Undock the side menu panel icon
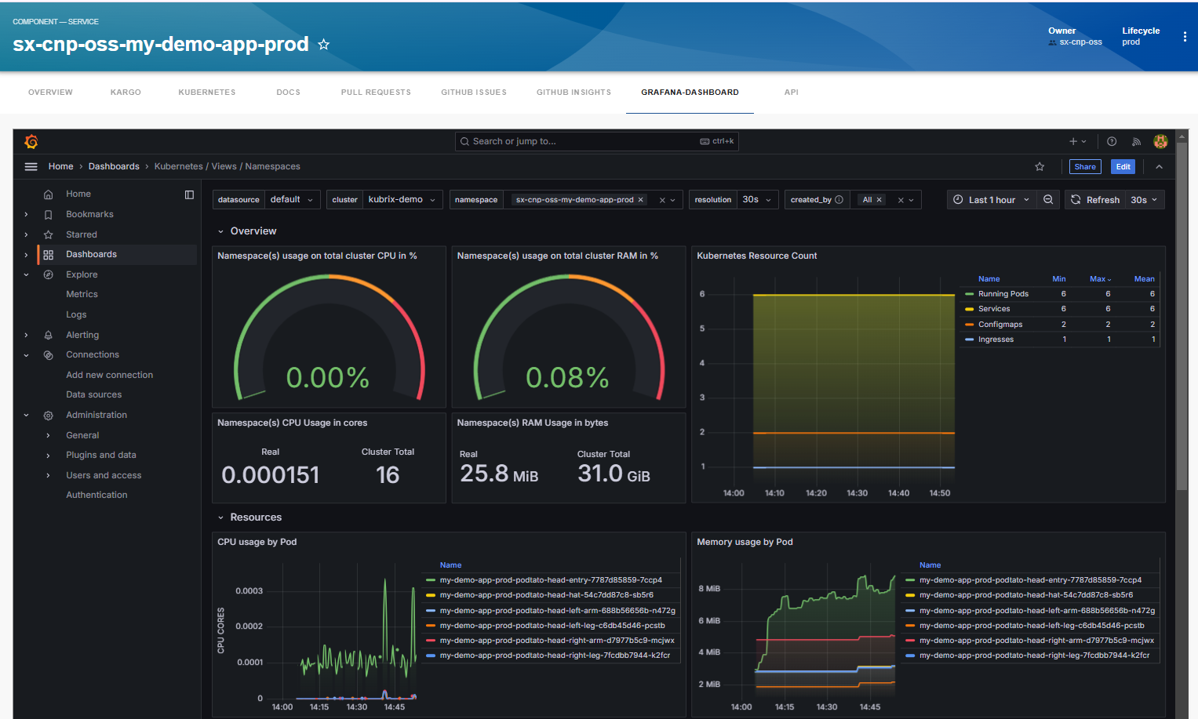The height and width of the screenshot is (719, 1198). (189, 194)
